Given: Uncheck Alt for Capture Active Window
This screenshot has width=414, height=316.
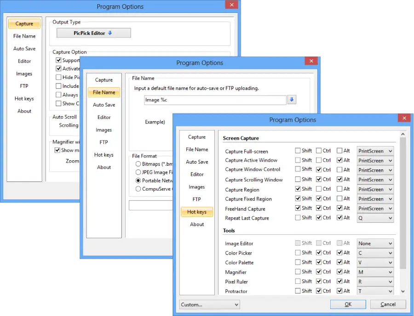Looking at the screenshot, I should (x=339, y=160).
